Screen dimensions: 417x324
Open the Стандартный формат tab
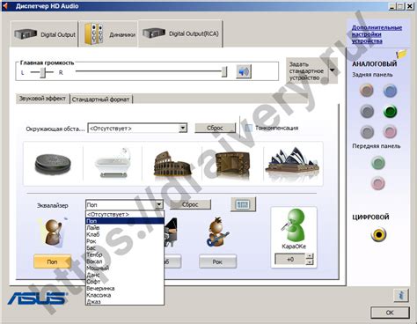101,99
